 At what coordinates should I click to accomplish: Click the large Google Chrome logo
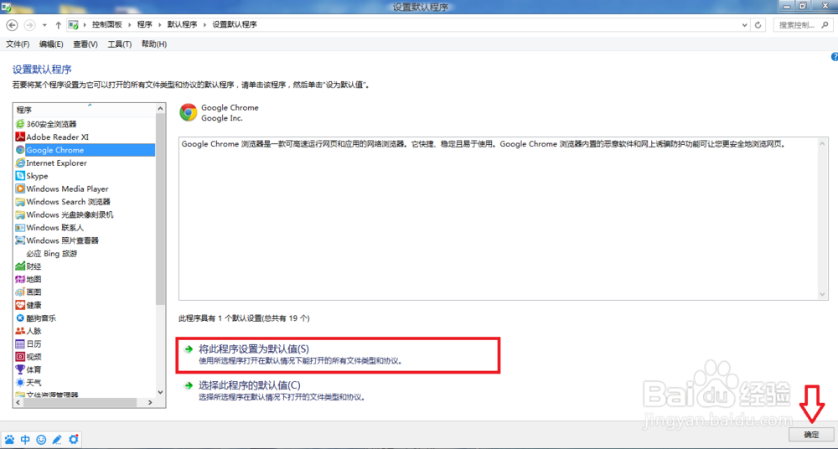tap(188, 112)
